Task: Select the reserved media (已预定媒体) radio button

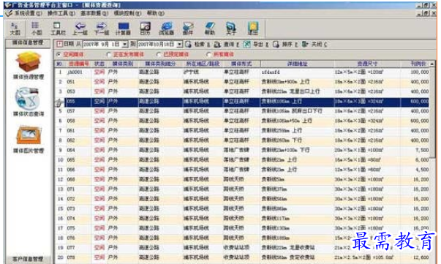Action: tap(159, 54)
